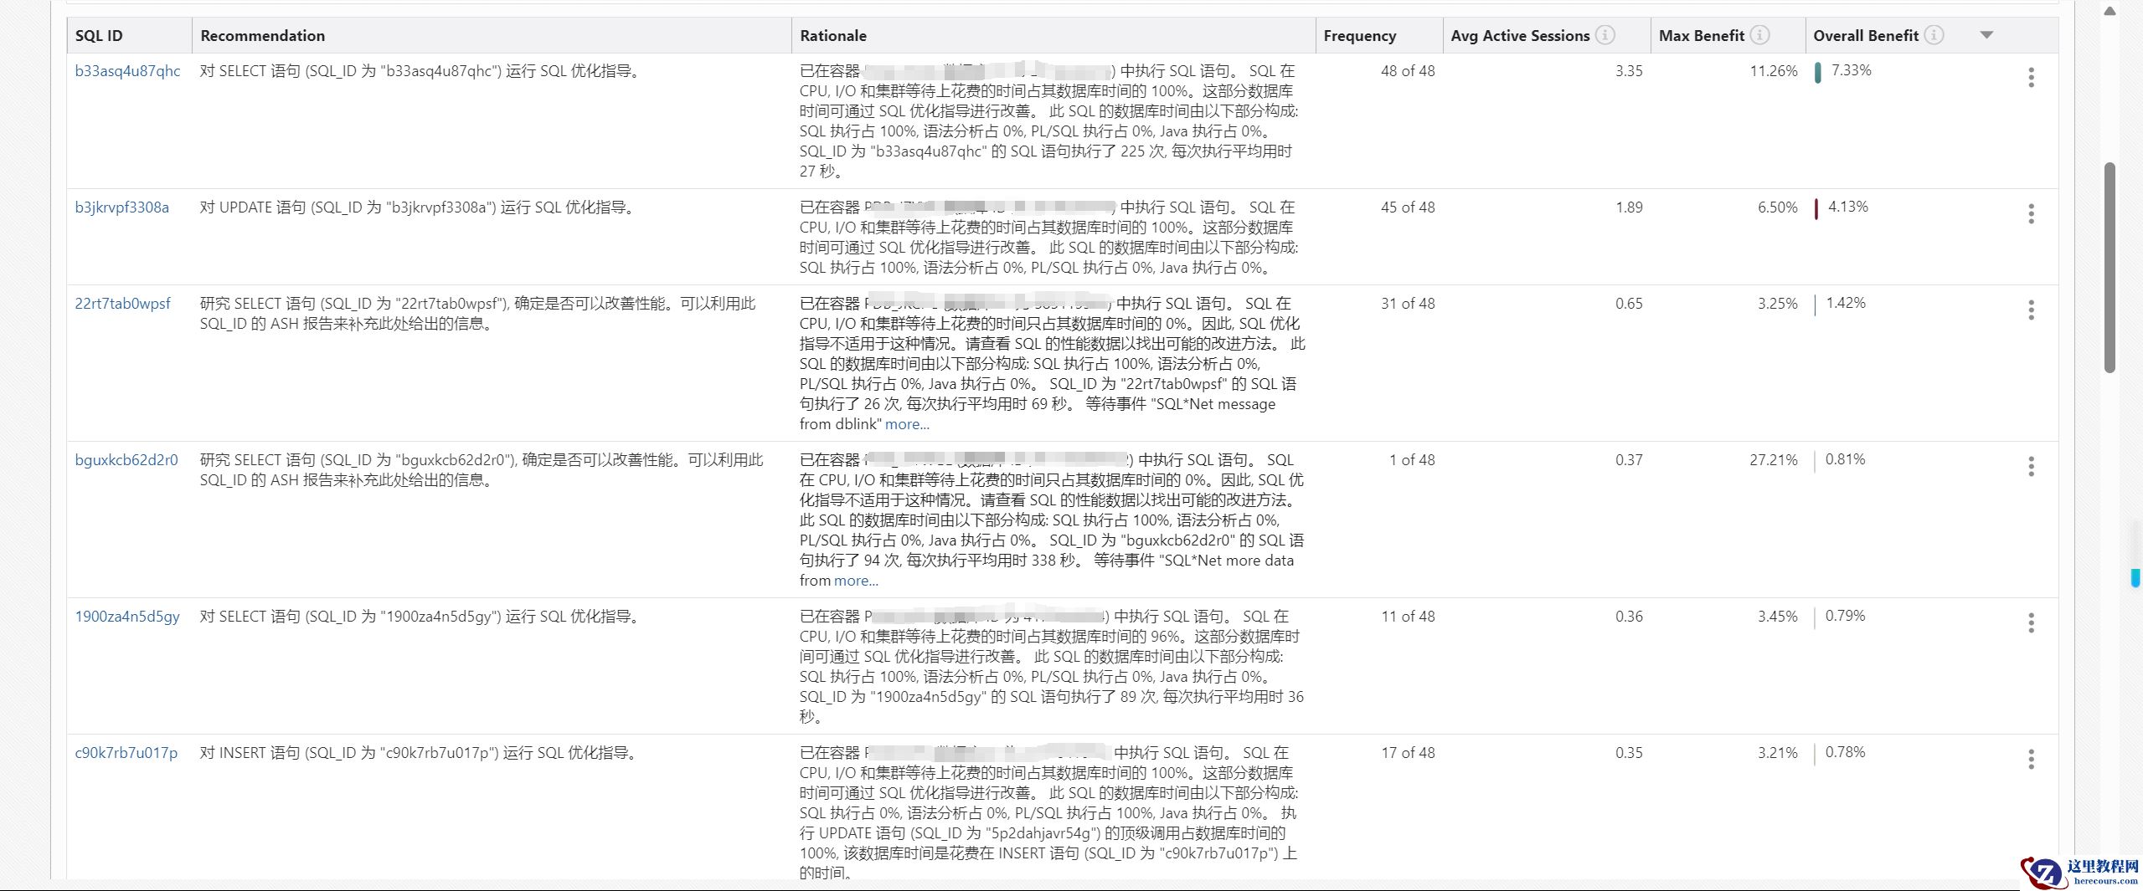Open actions menu for bguxkcb62d2r0 row
This screenshot has height=891, width=2143.
(x=2031, y=467)
